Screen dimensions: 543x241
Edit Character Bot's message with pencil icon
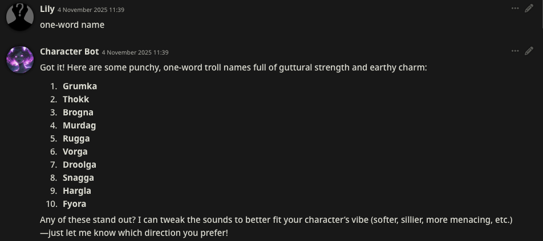coord(529,51)
